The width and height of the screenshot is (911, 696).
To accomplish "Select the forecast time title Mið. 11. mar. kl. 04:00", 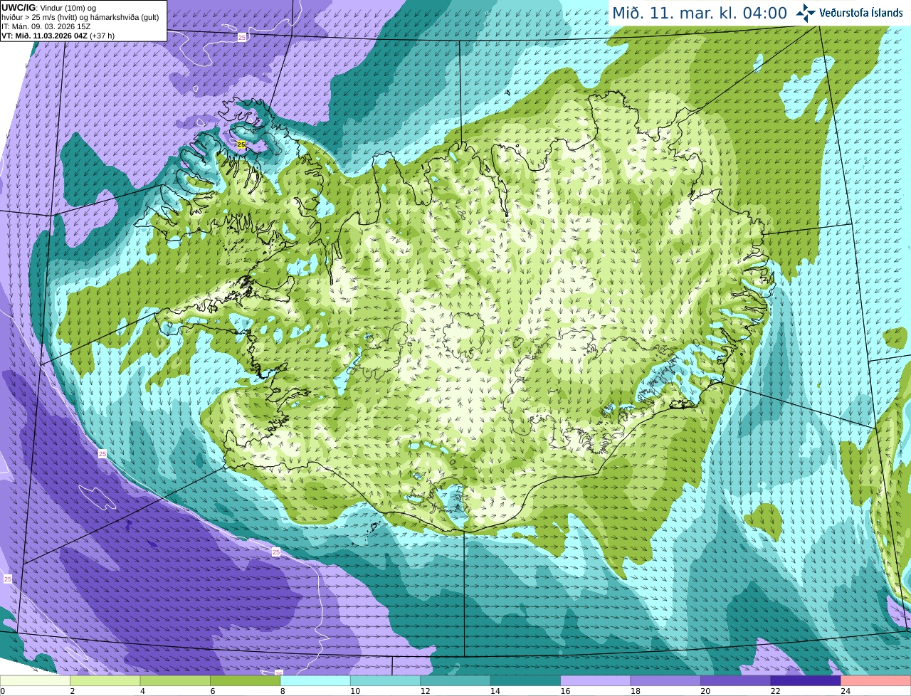I will [700, 13].
